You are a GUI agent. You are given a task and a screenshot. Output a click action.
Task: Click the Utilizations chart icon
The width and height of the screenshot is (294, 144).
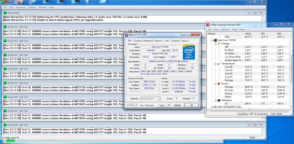point(219,100)
